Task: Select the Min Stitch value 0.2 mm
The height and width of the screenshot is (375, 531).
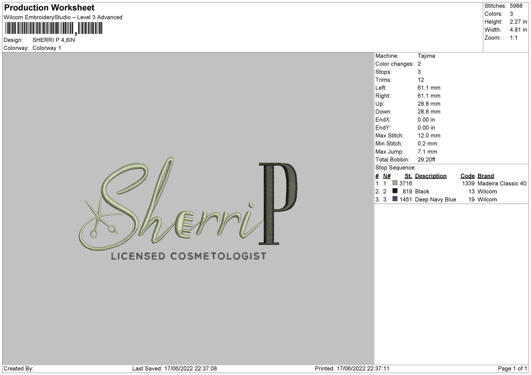Action: coord(427,144)
